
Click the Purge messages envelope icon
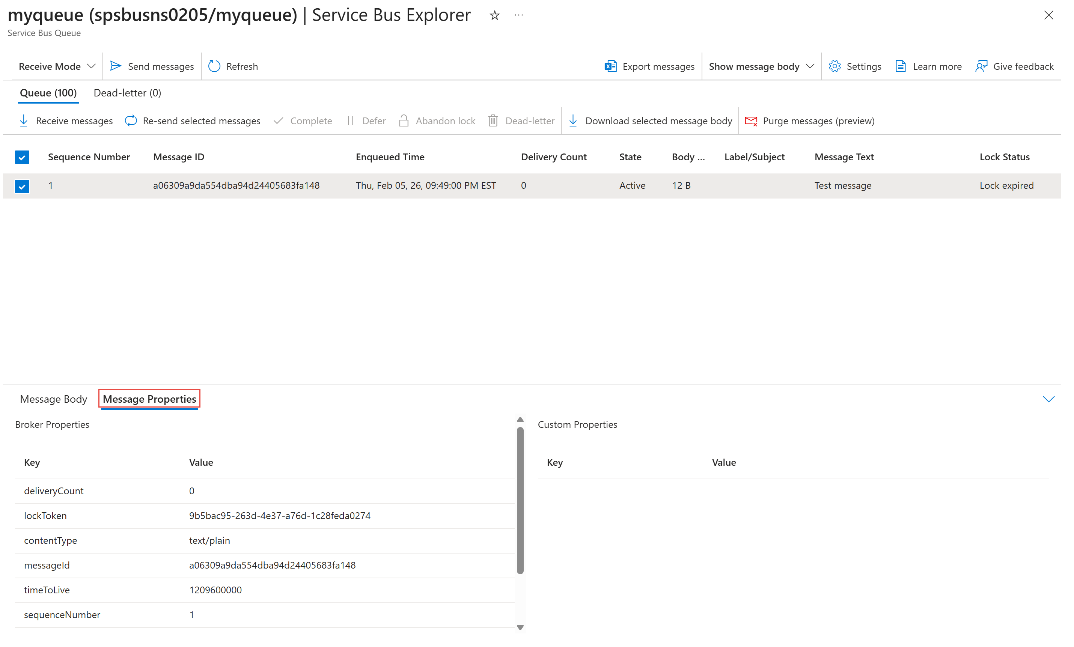click(752, 121)
